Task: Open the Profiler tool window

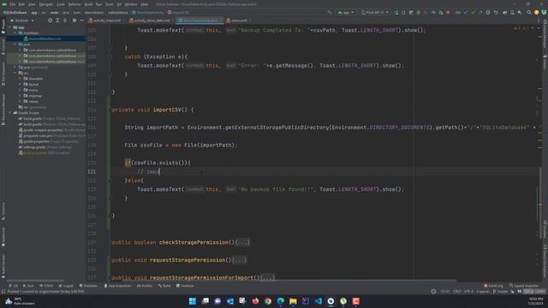Action: 145,286
